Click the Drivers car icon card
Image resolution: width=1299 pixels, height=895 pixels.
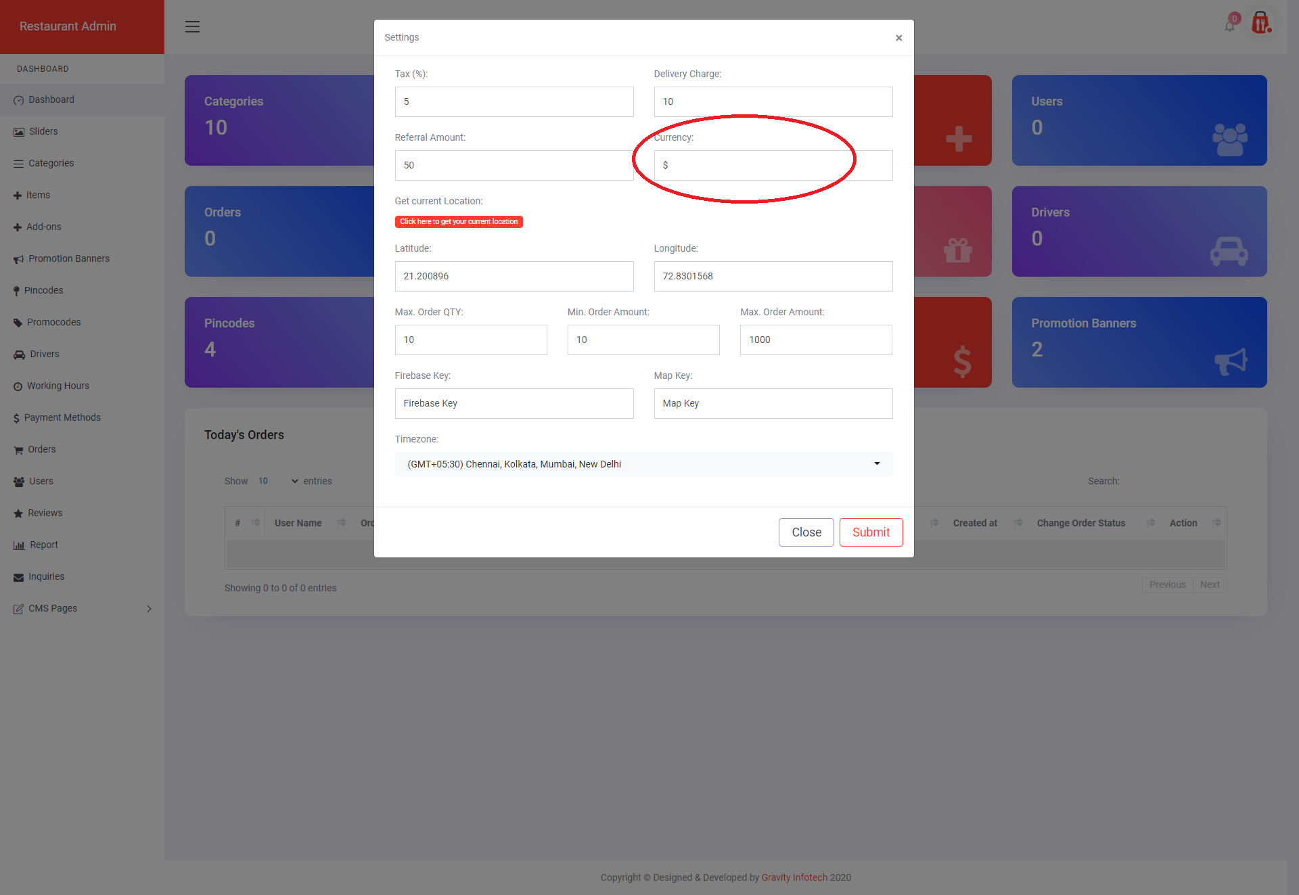pyautogui.click(x=1229, y=251)
